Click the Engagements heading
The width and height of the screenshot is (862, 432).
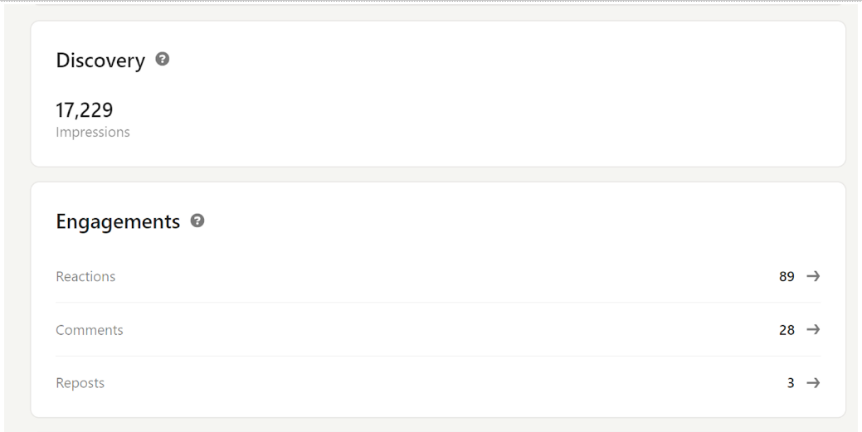pyautogui.click(x=118, y=221)
